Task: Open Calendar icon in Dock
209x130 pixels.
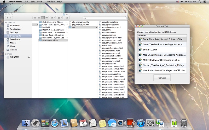Action: point(83,123)
